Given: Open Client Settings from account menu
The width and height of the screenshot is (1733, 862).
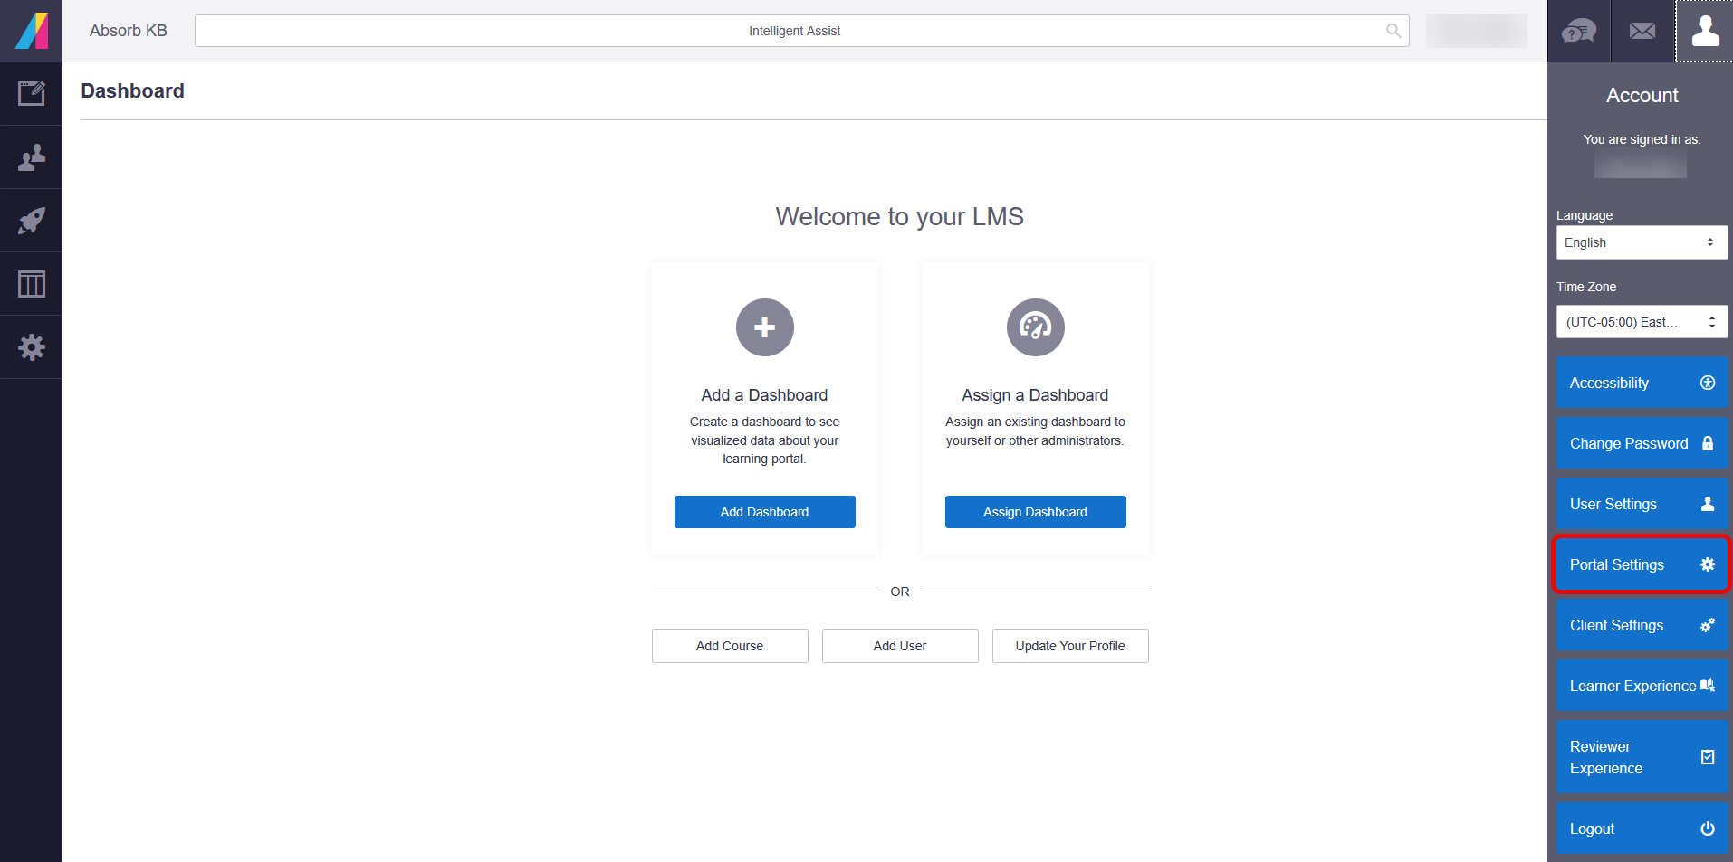Looking at the screenshot, I should pos(1641,625).
